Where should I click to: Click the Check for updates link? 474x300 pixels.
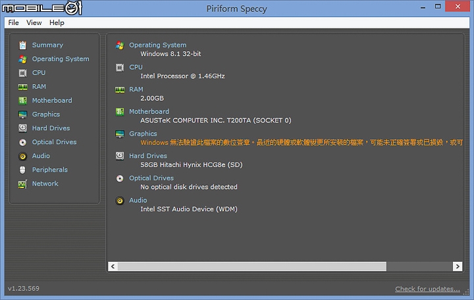427,289
